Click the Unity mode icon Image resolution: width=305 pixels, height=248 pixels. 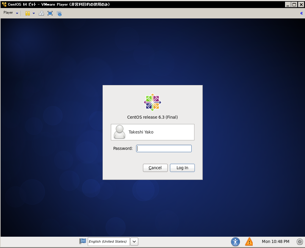(x=59, y=13)
